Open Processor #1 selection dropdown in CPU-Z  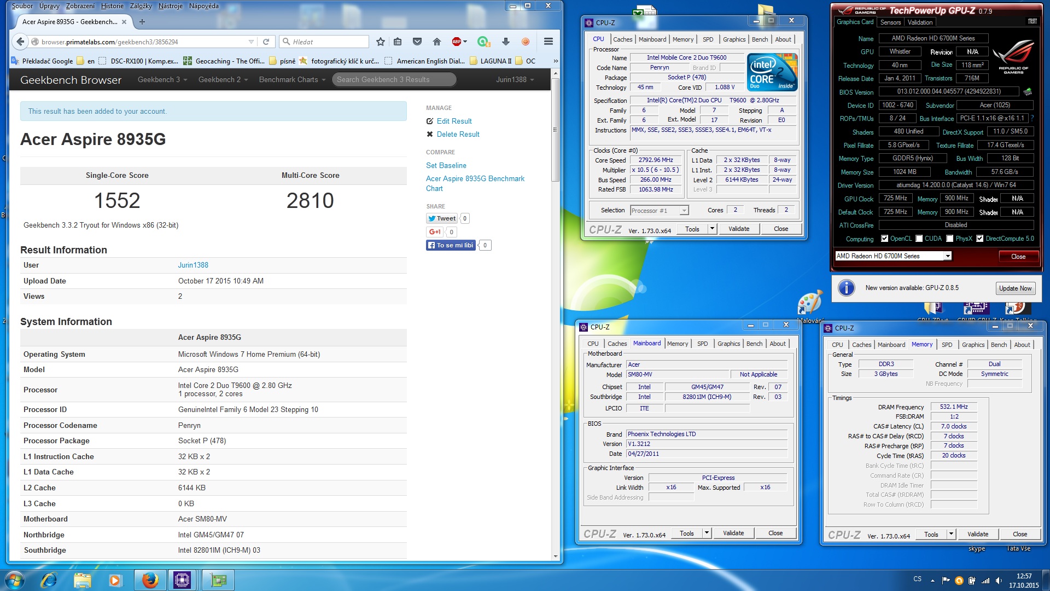(684, 211)
